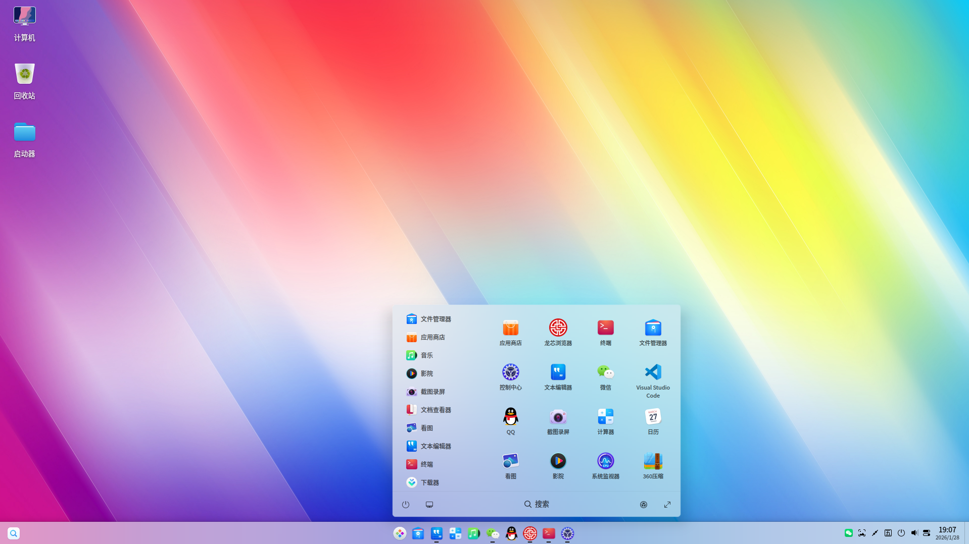
Task: Open launcher settings gear icon
Action: (643, 505)
